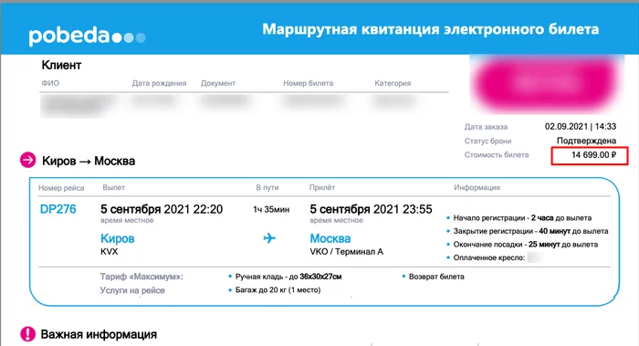The image size is (639, 346).
Task: Click departure time 5 сентября 2021 22:20
Action: [162, 209]
